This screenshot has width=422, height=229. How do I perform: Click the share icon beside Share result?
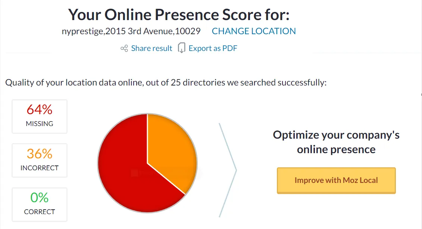pos(124,48)
